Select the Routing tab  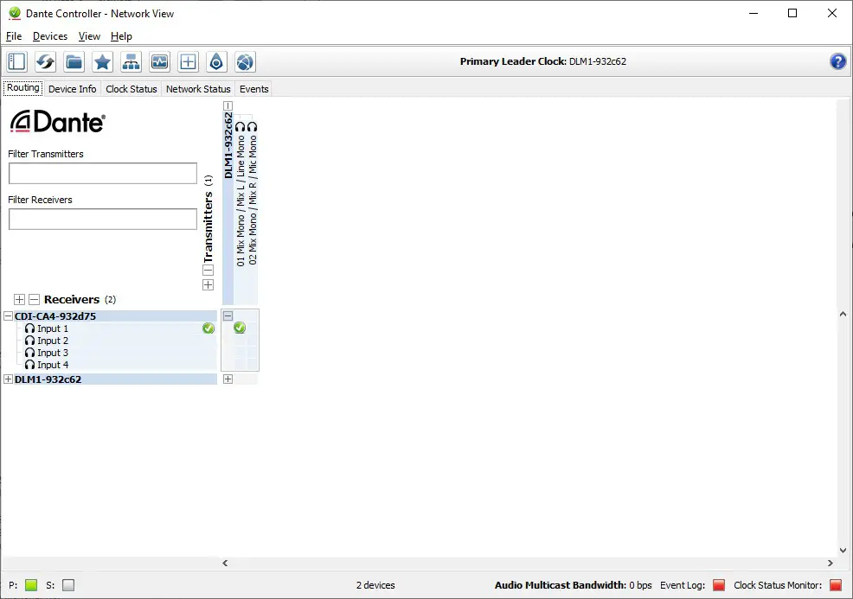coord(22,88)
